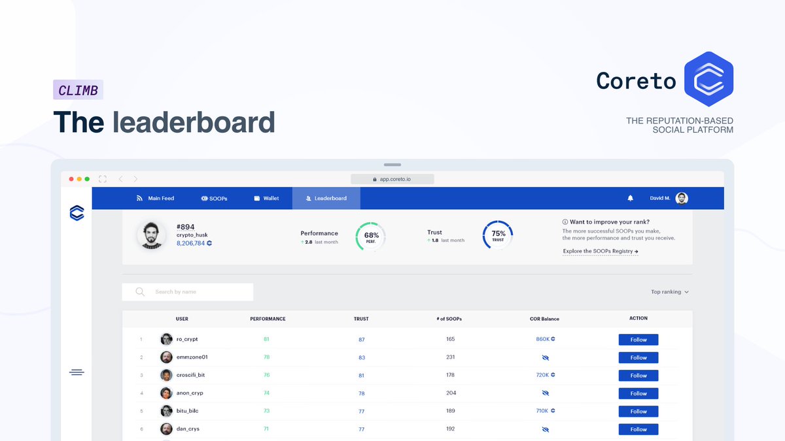The height and width of the screenshot is (441, 785).
Task: Click the lock icon in address bar
Action: (x=375, y=179)
